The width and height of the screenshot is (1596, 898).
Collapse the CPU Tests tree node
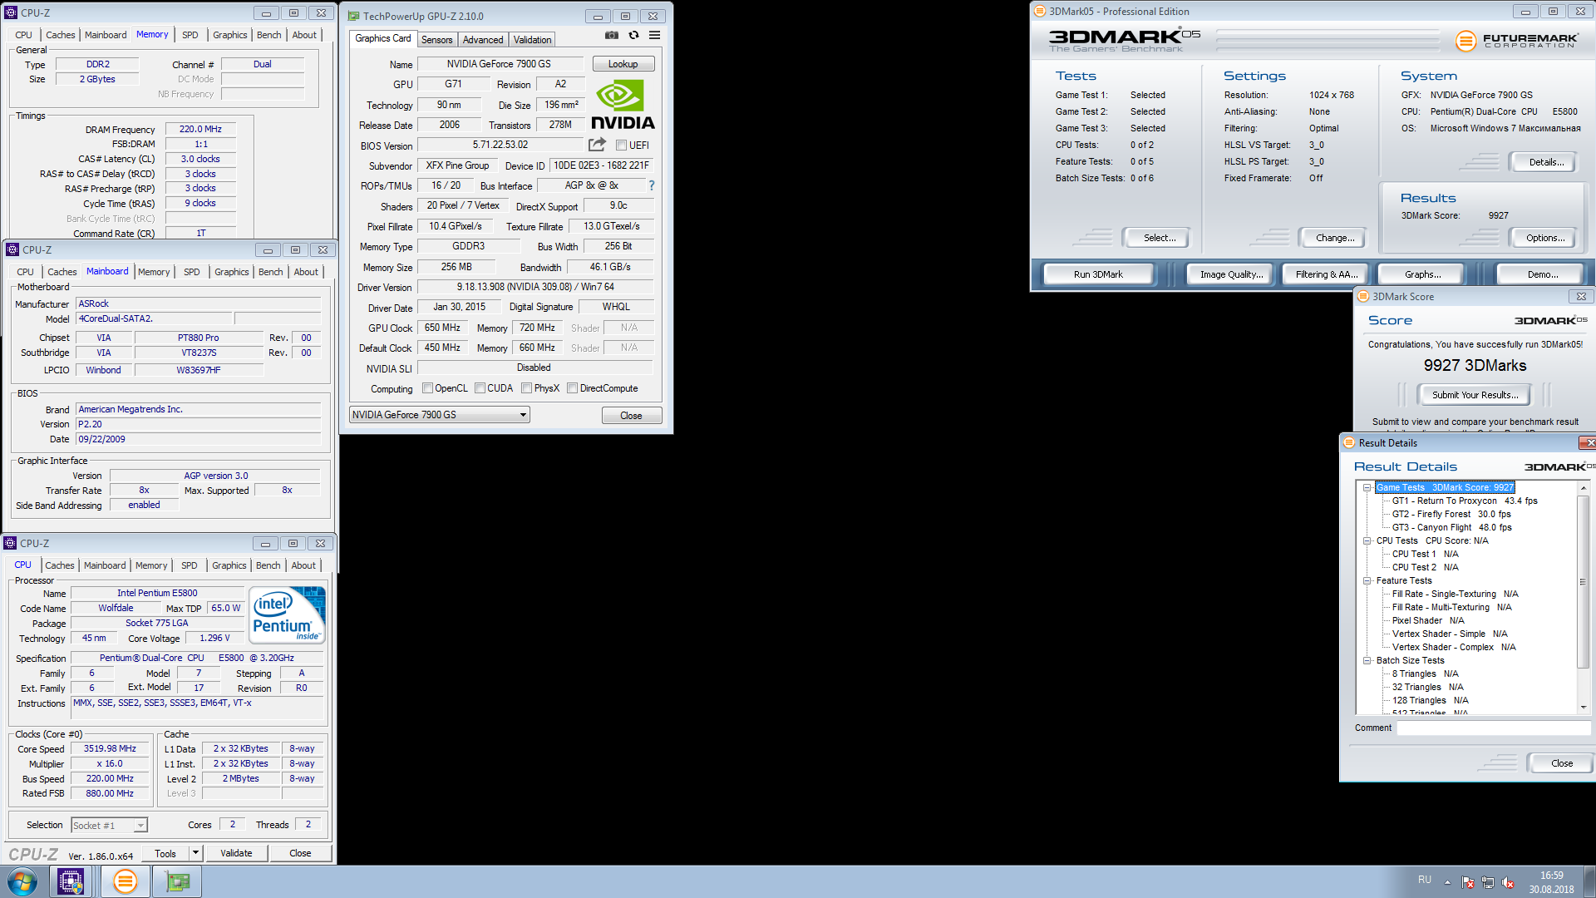1367,540
